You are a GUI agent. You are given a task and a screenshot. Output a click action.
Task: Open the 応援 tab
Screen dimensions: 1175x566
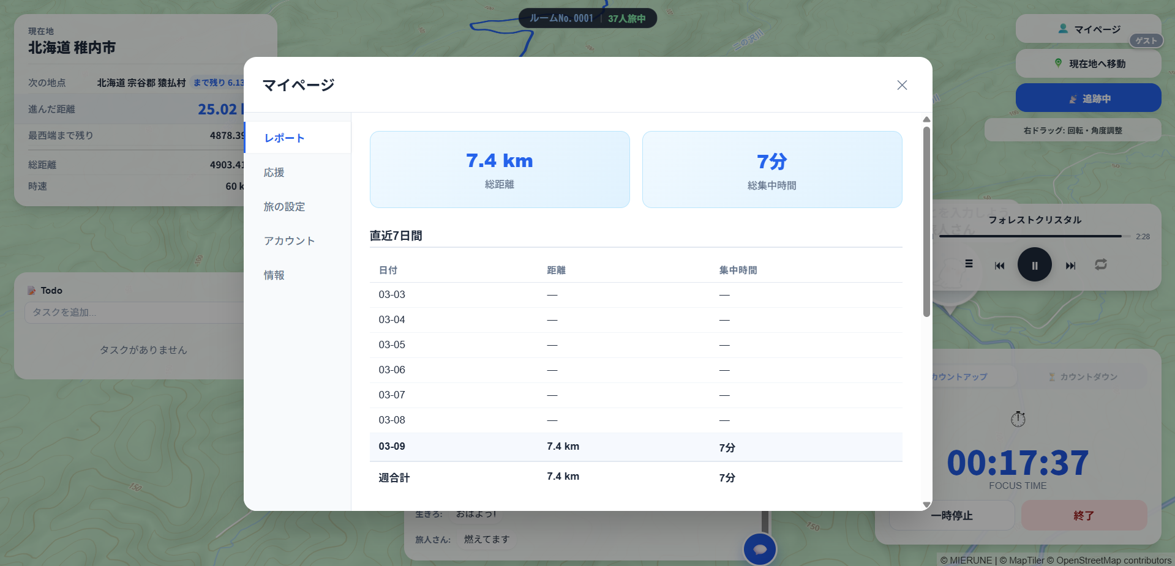[x=274, y=173]
